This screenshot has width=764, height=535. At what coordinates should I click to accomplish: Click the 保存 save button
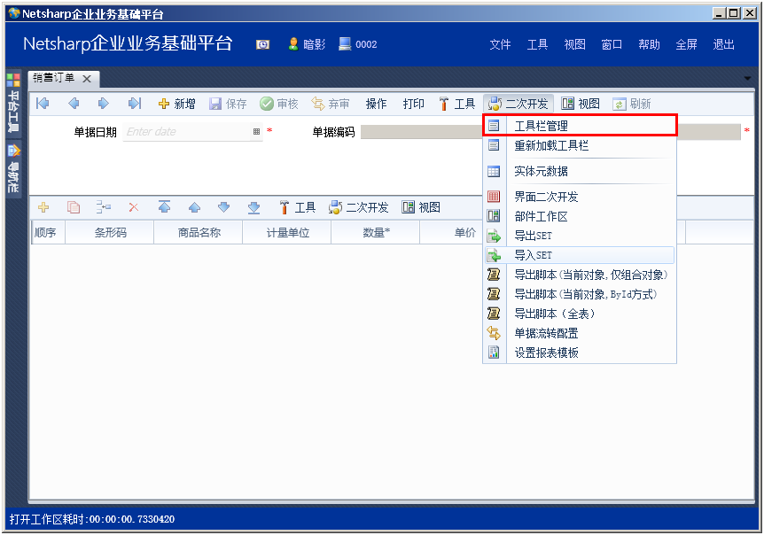[x=228, y=104]
